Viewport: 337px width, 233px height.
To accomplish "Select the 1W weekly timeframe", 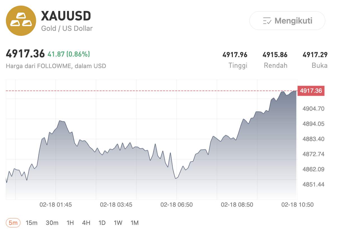I will [118, 223].
